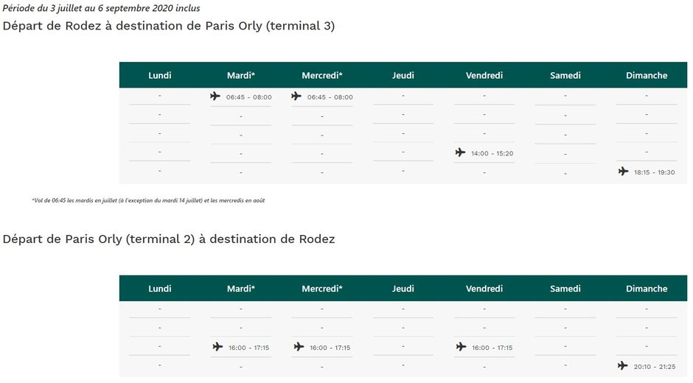The width and height of the screenshot is (693, 383).
Task: Click the plane icon next to 18:15 - 19:30
Action: click(623, 172)
